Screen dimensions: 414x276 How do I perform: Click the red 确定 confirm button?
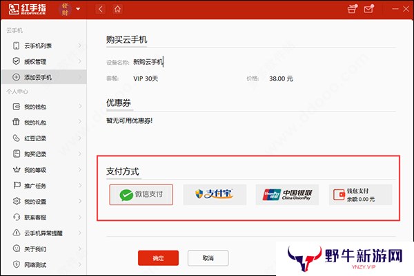pyautogui.click(x=158, y=258)
